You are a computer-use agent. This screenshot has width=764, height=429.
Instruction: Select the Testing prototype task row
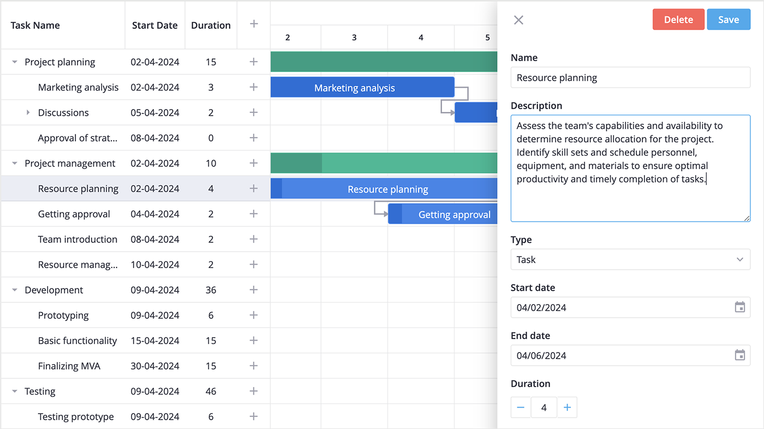(x=135, y=416)
